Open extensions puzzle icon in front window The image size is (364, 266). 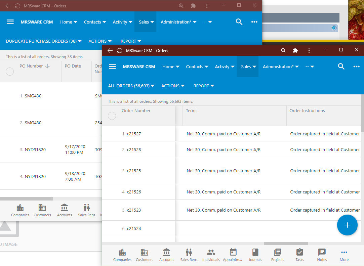(295, 50)
